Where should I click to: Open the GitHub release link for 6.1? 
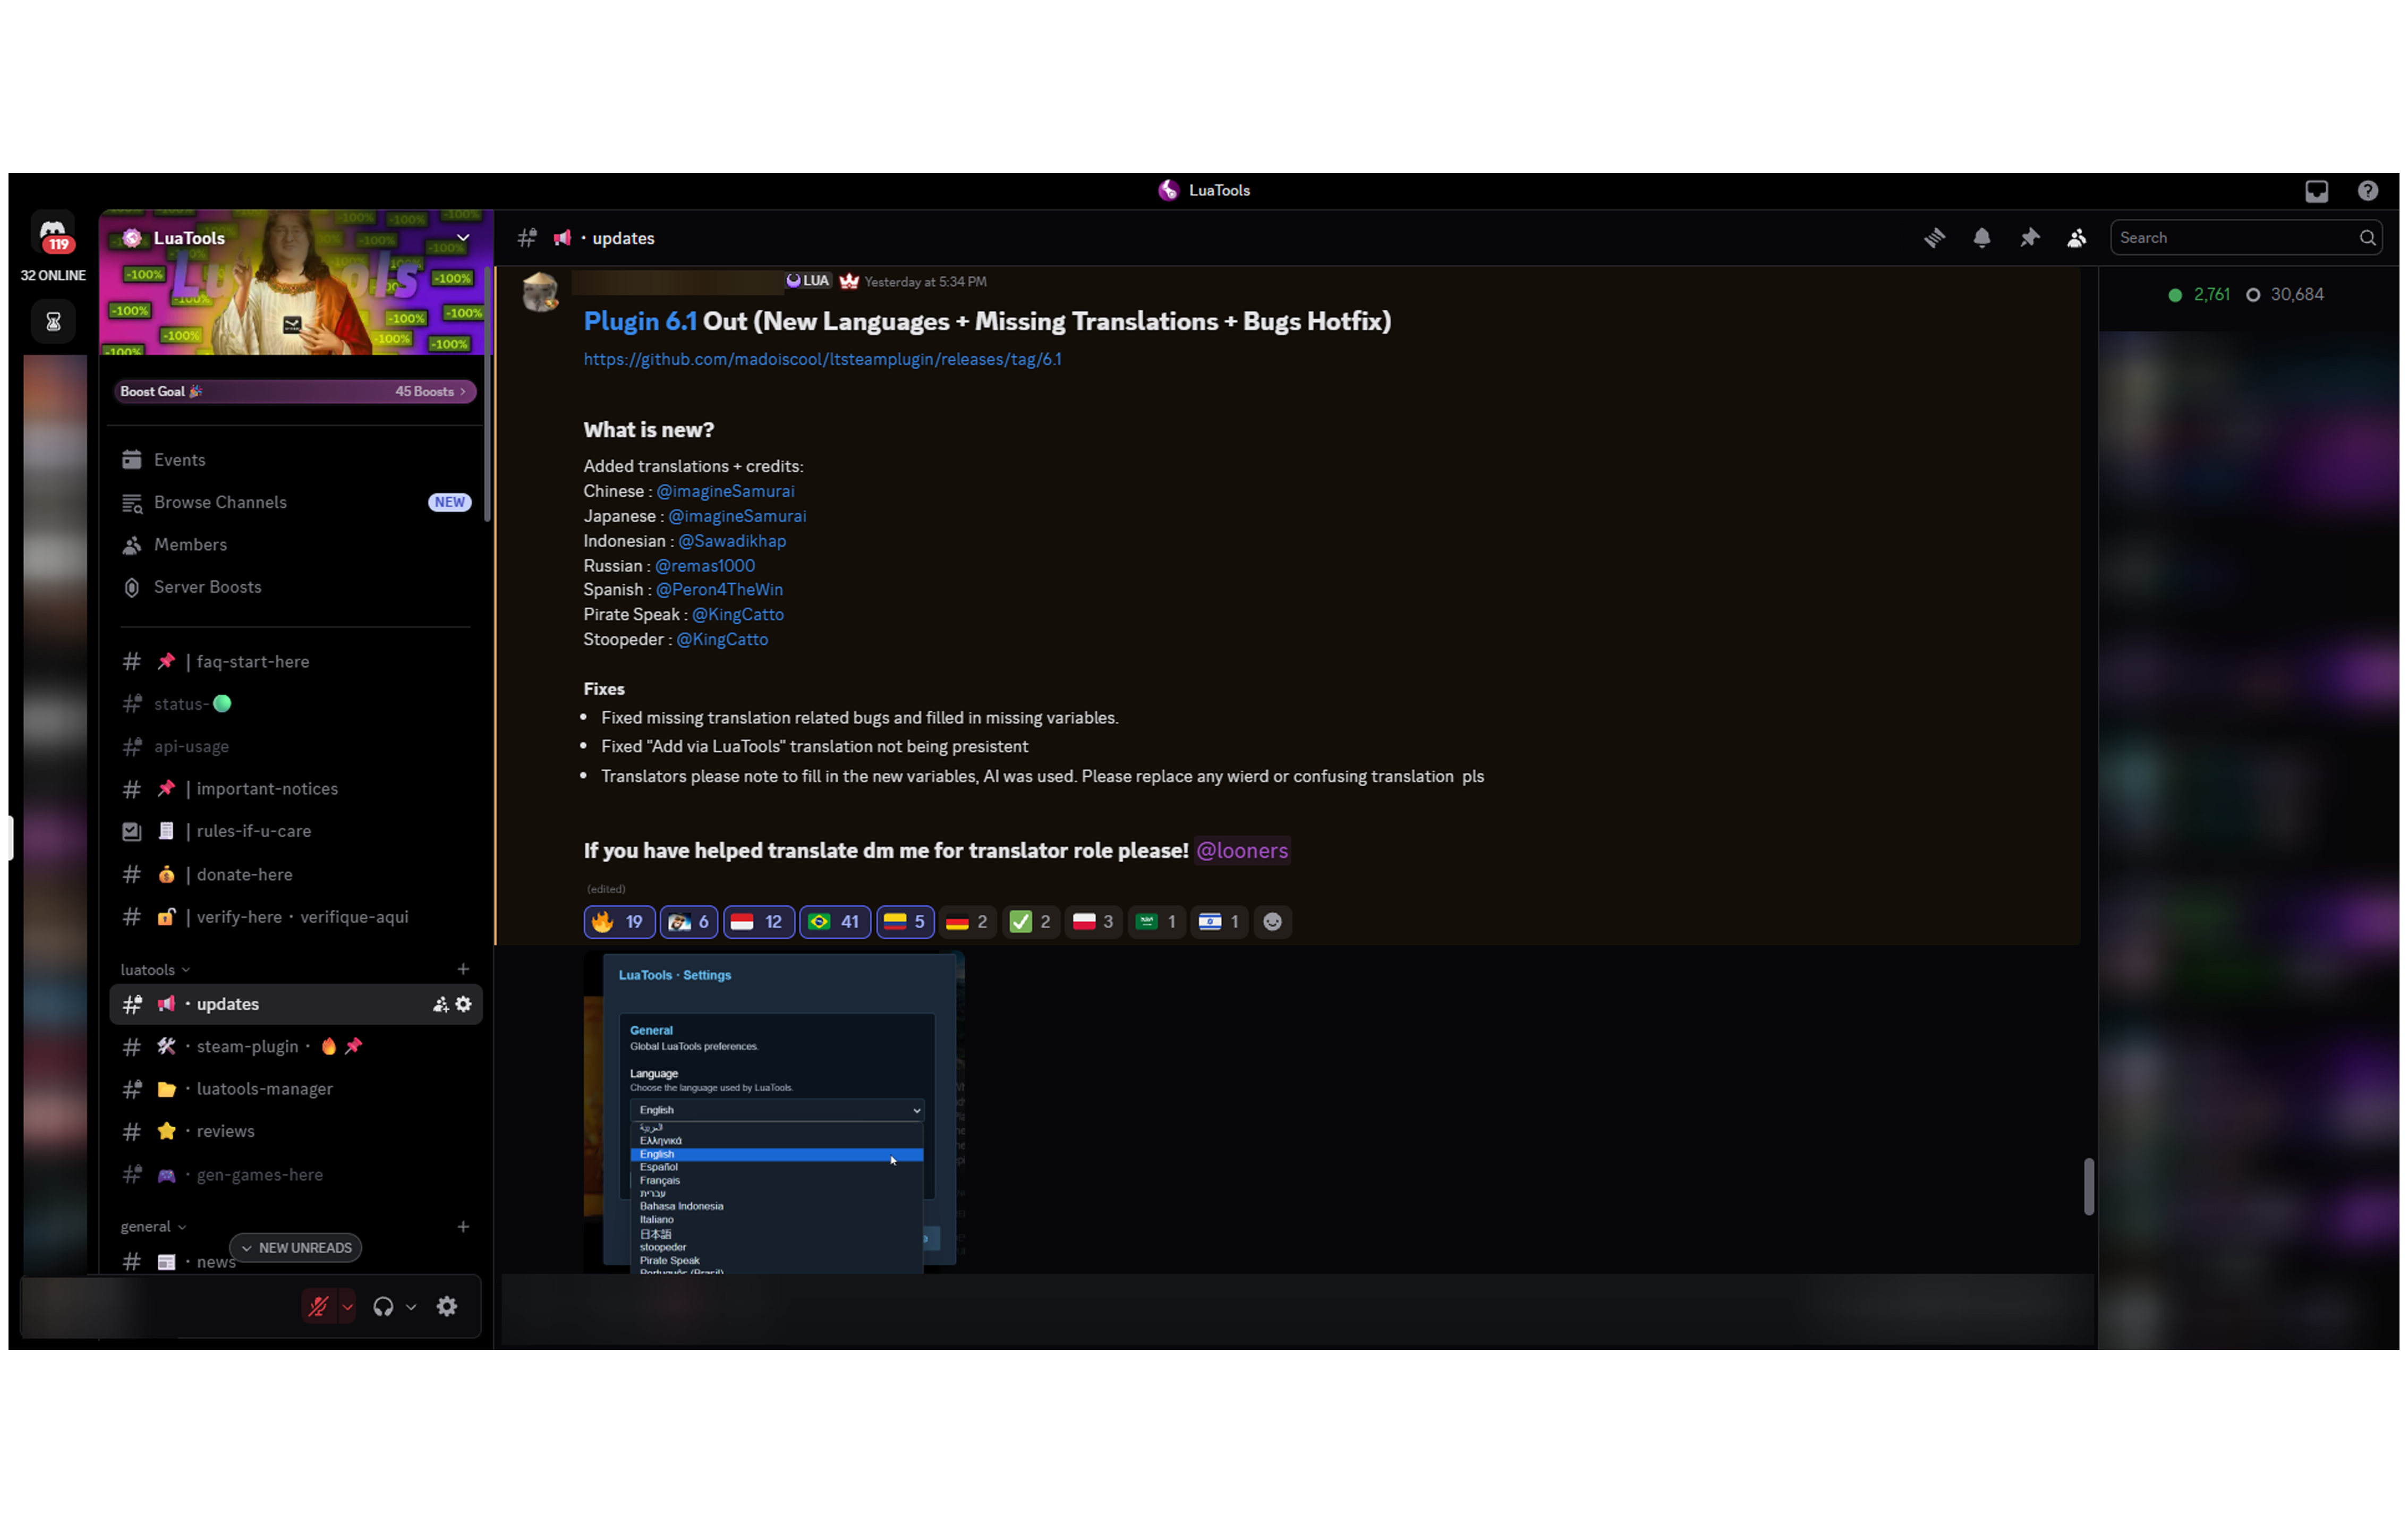(x=822, y=359)
